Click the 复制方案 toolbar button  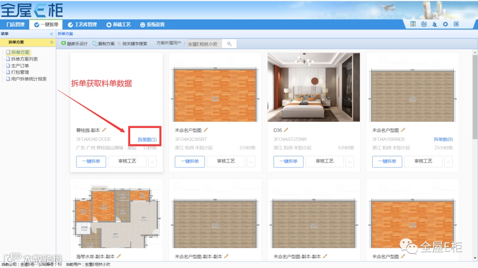pos(104,44)
